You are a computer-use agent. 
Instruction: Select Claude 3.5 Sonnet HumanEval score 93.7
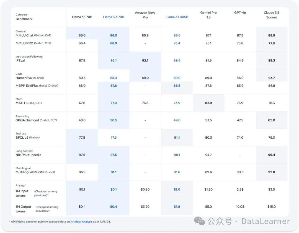(272, 78)
